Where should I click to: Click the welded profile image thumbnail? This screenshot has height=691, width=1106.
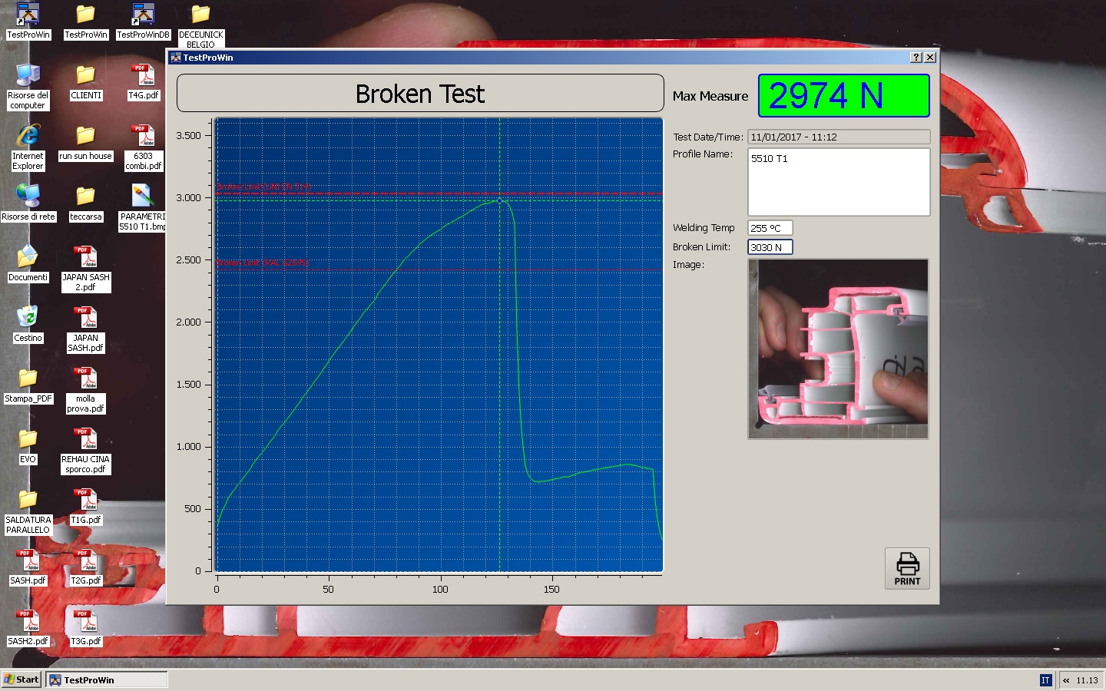pyautogui.click(x=838, y=349)
